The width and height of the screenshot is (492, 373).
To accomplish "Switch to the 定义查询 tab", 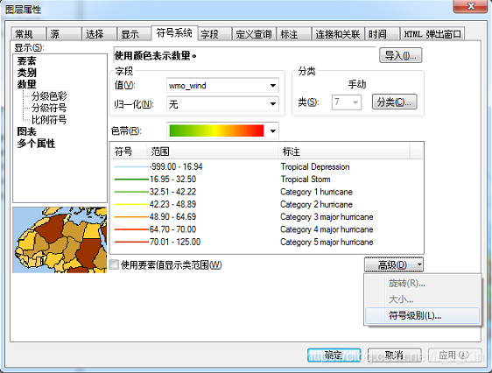I will pos(254,34).
